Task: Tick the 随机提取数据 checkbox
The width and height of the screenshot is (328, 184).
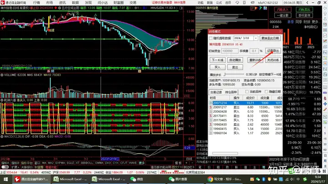Action: click(210, 38)
